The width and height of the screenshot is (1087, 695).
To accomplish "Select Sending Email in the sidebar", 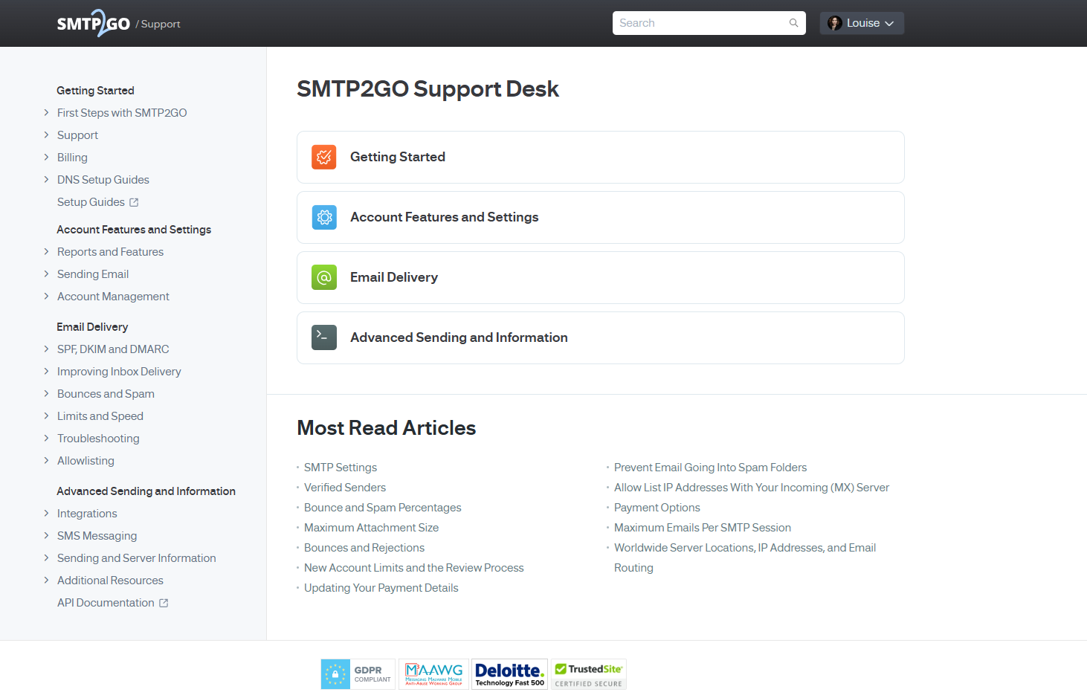I will click(93, 274).
